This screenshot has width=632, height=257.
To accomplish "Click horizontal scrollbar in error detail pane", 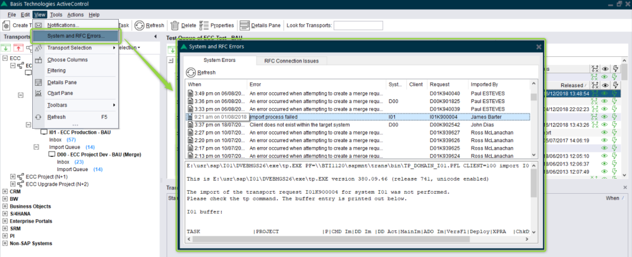I will 331,239.
